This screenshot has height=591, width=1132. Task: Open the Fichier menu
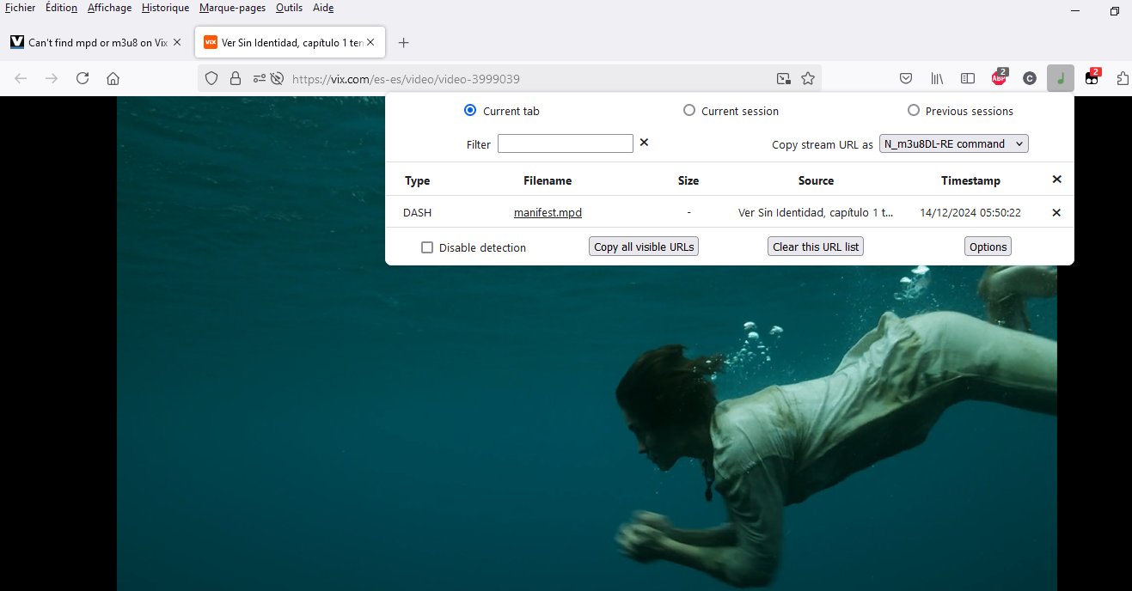click(x=20, y=8)
